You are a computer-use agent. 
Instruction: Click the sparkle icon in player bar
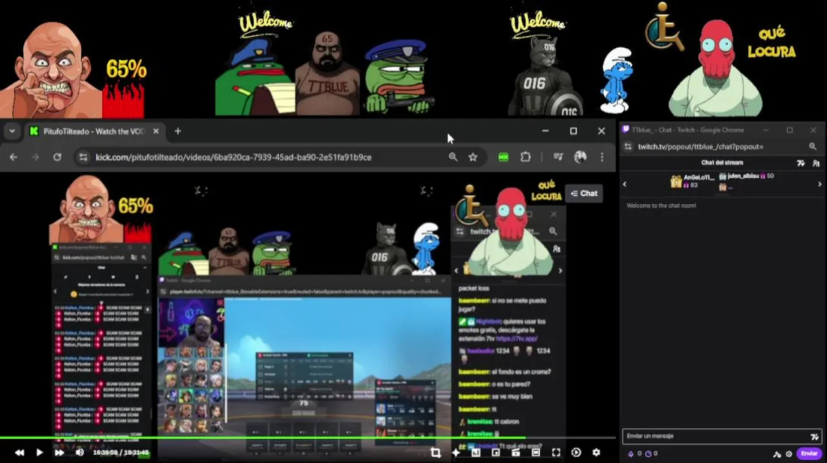(x=456, y=453)
